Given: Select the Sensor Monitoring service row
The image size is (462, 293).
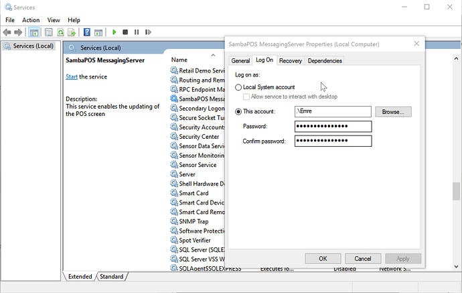Looking at the screenshot, I should point(198,156).
